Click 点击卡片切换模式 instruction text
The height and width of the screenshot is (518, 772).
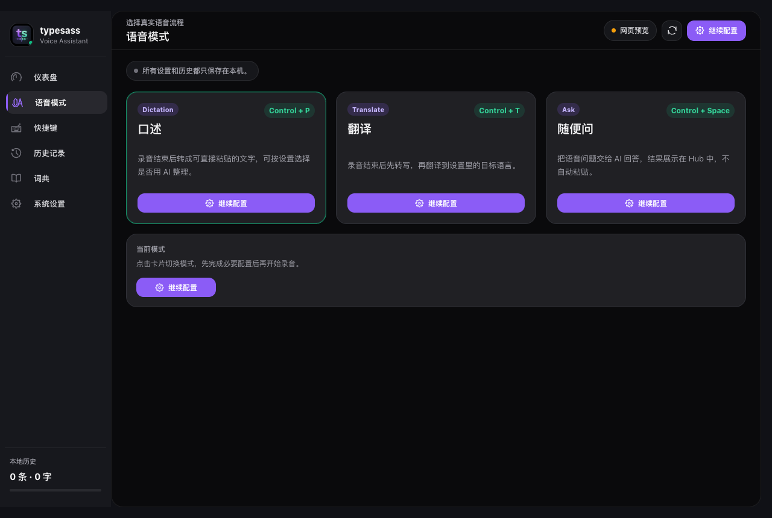(x=219, y=264)
